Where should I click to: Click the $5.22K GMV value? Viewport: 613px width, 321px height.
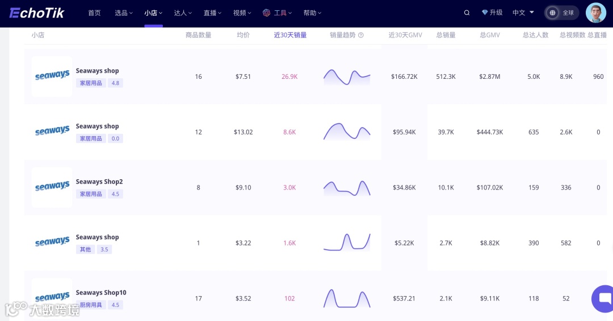[404, 243]
